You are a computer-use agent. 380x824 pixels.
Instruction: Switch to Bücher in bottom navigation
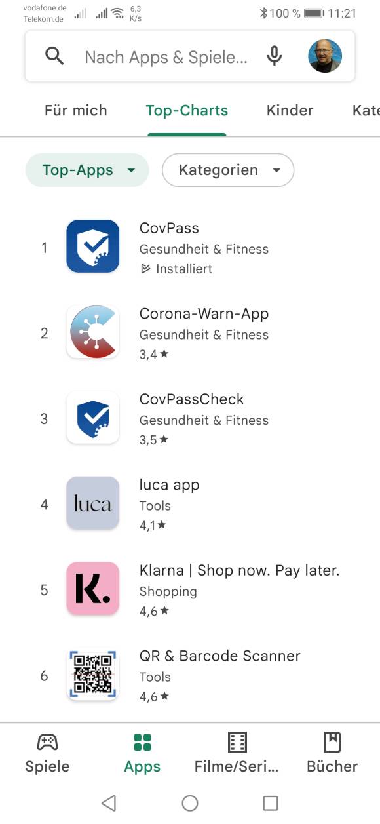[x=332, y=754]
